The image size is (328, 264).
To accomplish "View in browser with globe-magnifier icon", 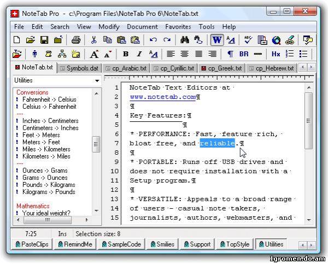I will [x=276, y=40].
